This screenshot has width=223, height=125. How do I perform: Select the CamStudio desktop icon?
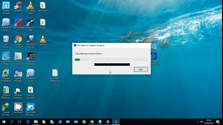18,108
